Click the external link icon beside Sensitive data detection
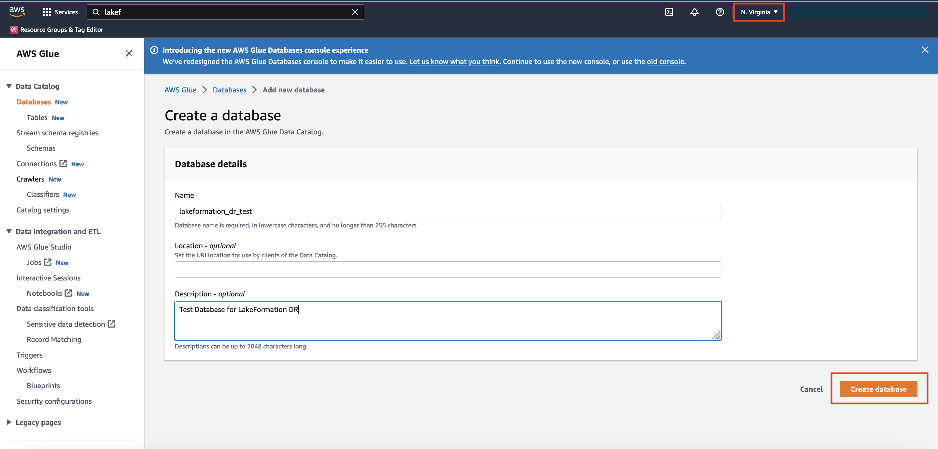The image size is (938, 449). click(x=111, y=324)
